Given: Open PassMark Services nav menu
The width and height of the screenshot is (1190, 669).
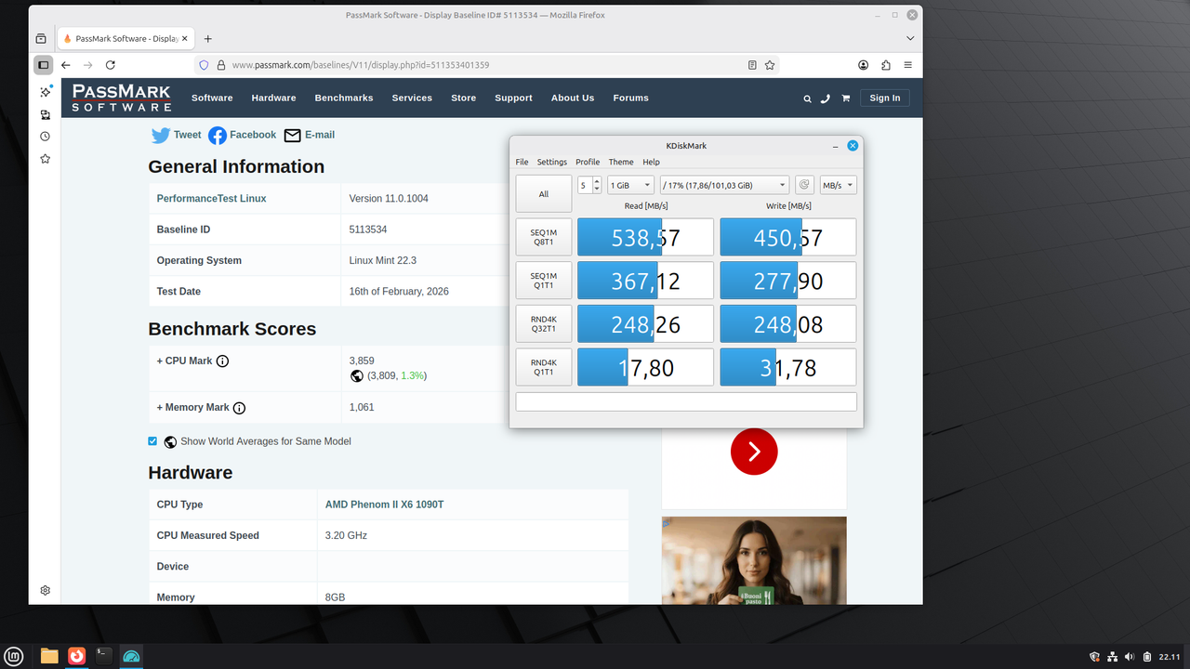Looking at the screenshot, I should 412,98.
